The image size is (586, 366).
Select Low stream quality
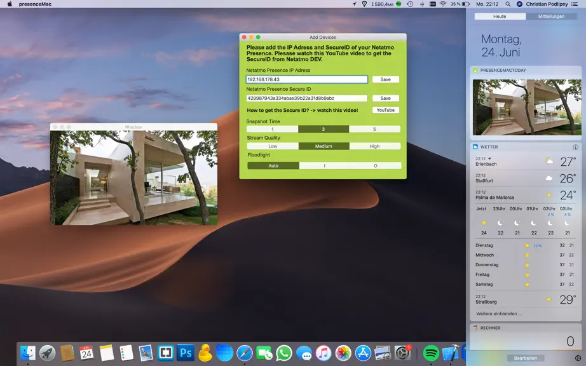273,146
